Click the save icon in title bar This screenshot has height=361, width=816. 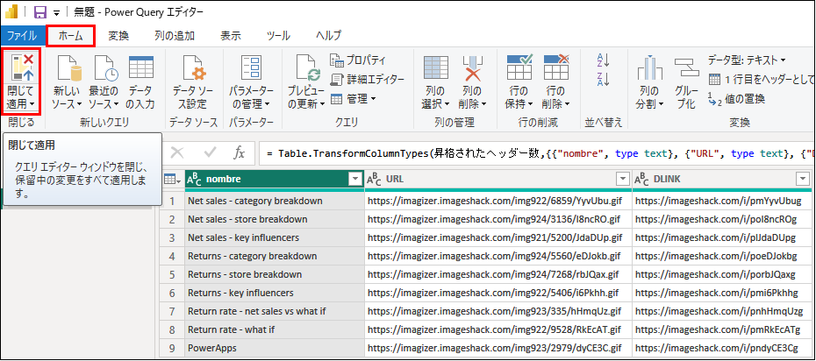click(40, 12)
